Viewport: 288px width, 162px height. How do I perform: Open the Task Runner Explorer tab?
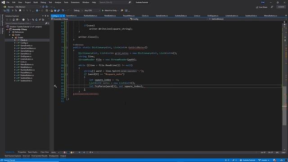click(13, 156)
